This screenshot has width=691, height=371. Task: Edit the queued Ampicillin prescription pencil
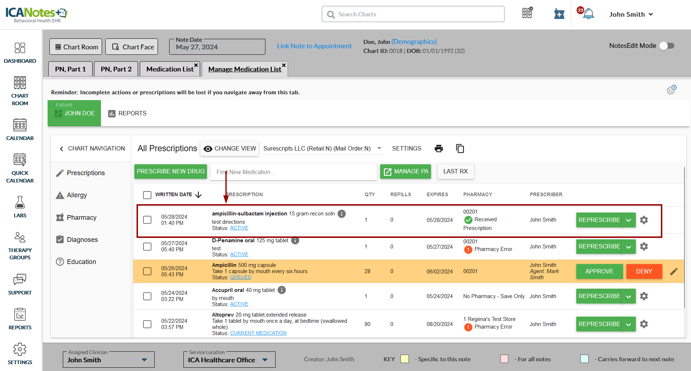pyautogui.click(x=674, y=271)
